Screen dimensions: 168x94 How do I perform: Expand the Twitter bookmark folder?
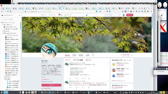click(x=4, y=77)
